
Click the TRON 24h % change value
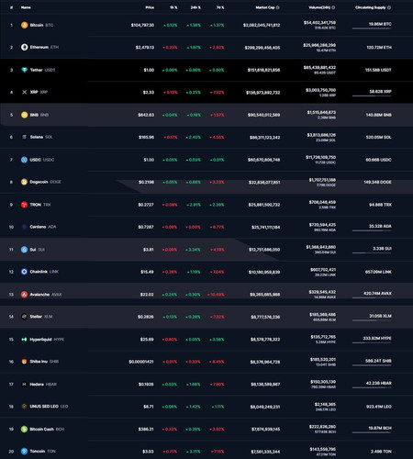coord(194,205)
